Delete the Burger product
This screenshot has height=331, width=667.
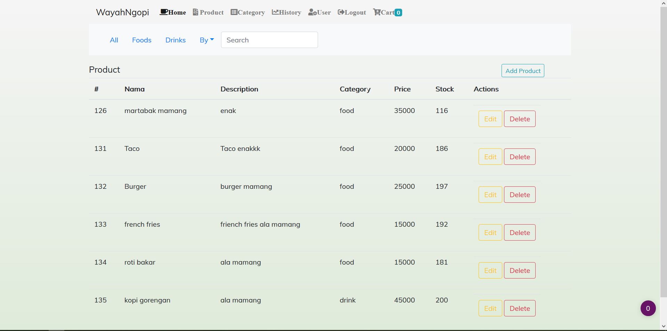[x=520, y=195]
